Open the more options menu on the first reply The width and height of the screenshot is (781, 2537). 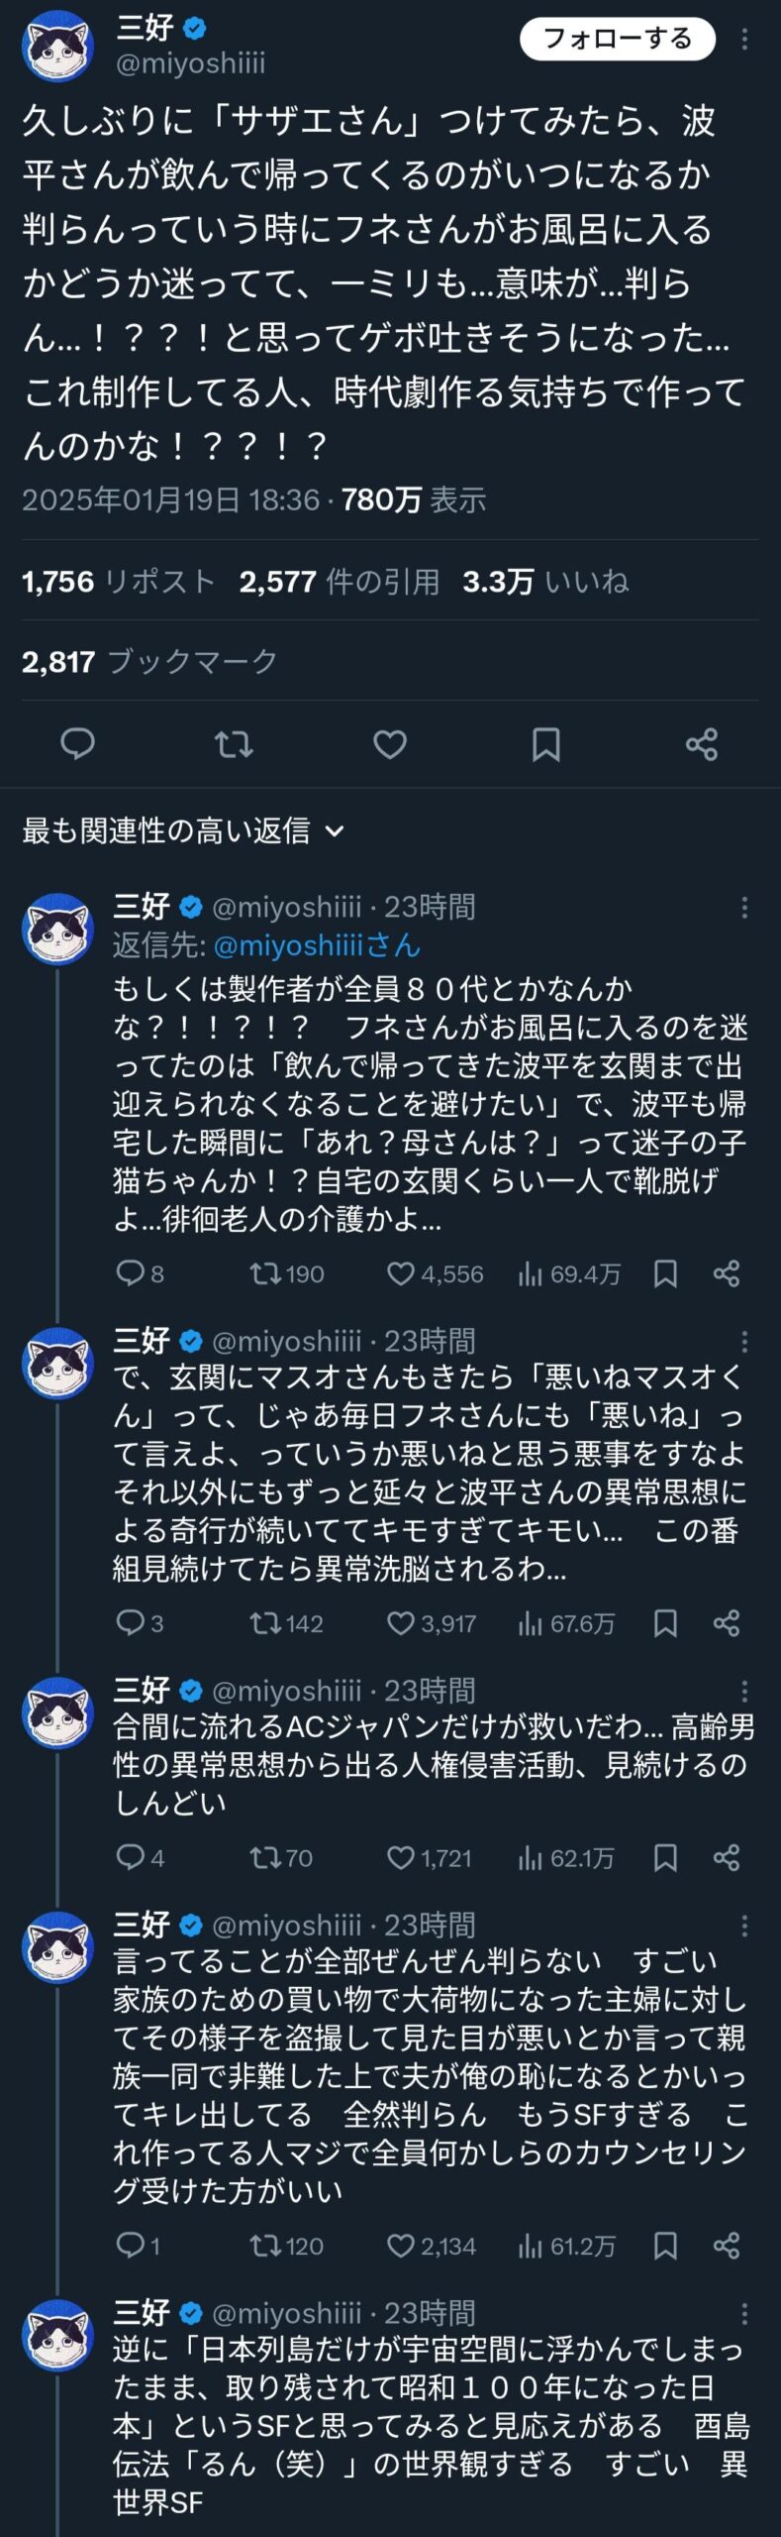click(x=744, y=907)
